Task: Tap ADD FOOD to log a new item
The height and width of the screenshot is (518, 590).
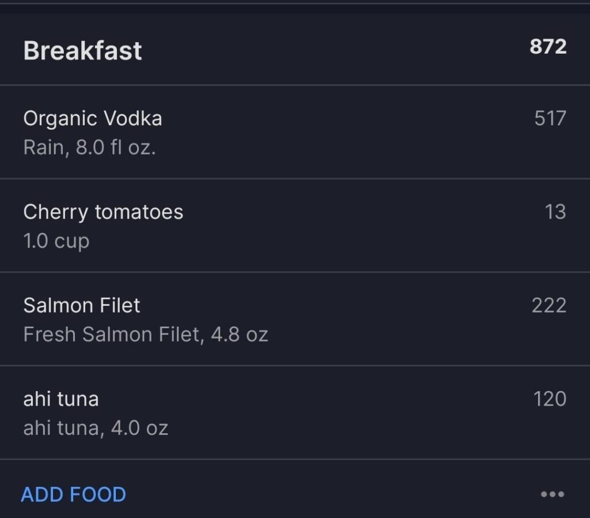Action: pos(73,494)
